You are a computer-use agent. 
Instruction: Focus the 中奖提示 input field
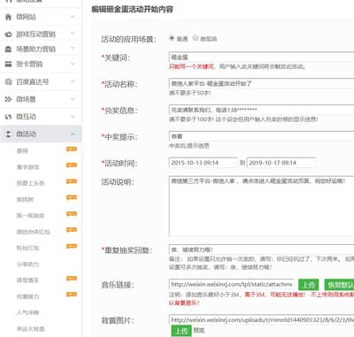(x=261, y=136)
